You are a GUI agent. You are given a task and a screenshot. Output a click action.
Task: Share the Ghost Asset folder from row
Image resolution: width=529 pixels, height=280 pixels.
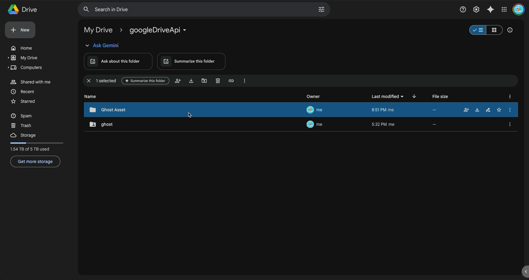tap(466, 110)
